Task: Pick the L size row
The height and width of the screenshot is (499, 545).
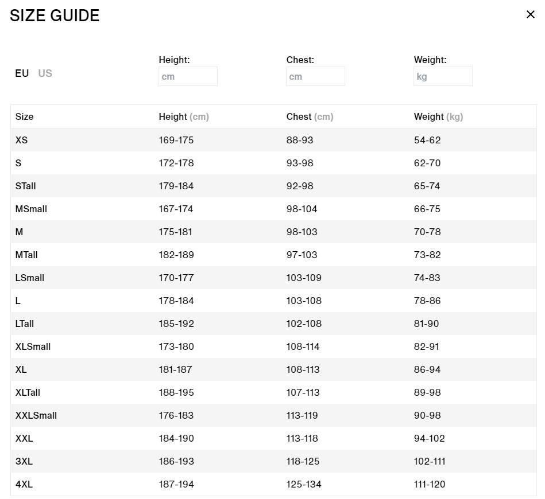Action: pos(18,301)
